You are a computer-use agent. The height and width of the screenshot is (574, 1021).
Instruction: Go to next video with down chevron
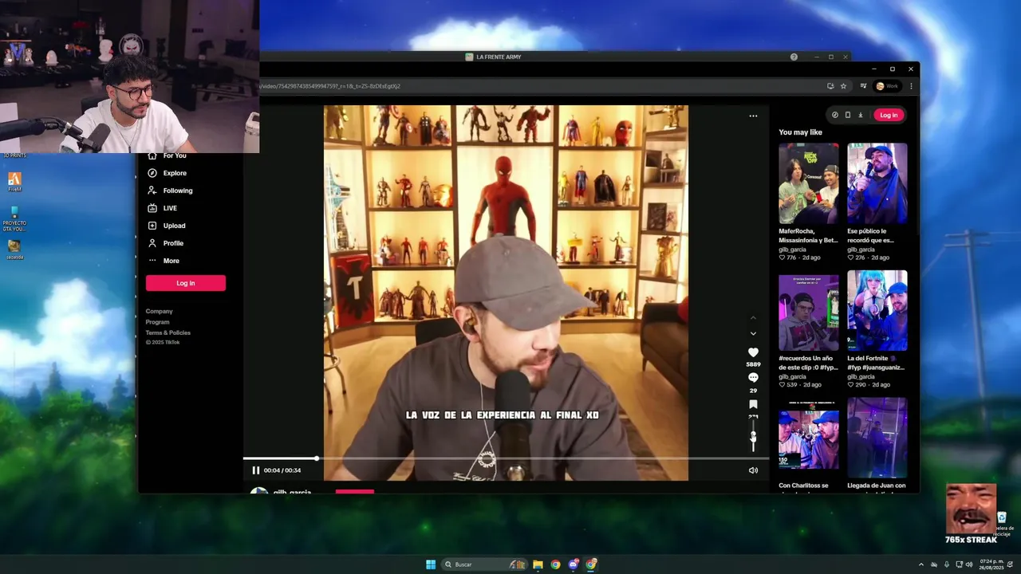click(x=753, y=333)
